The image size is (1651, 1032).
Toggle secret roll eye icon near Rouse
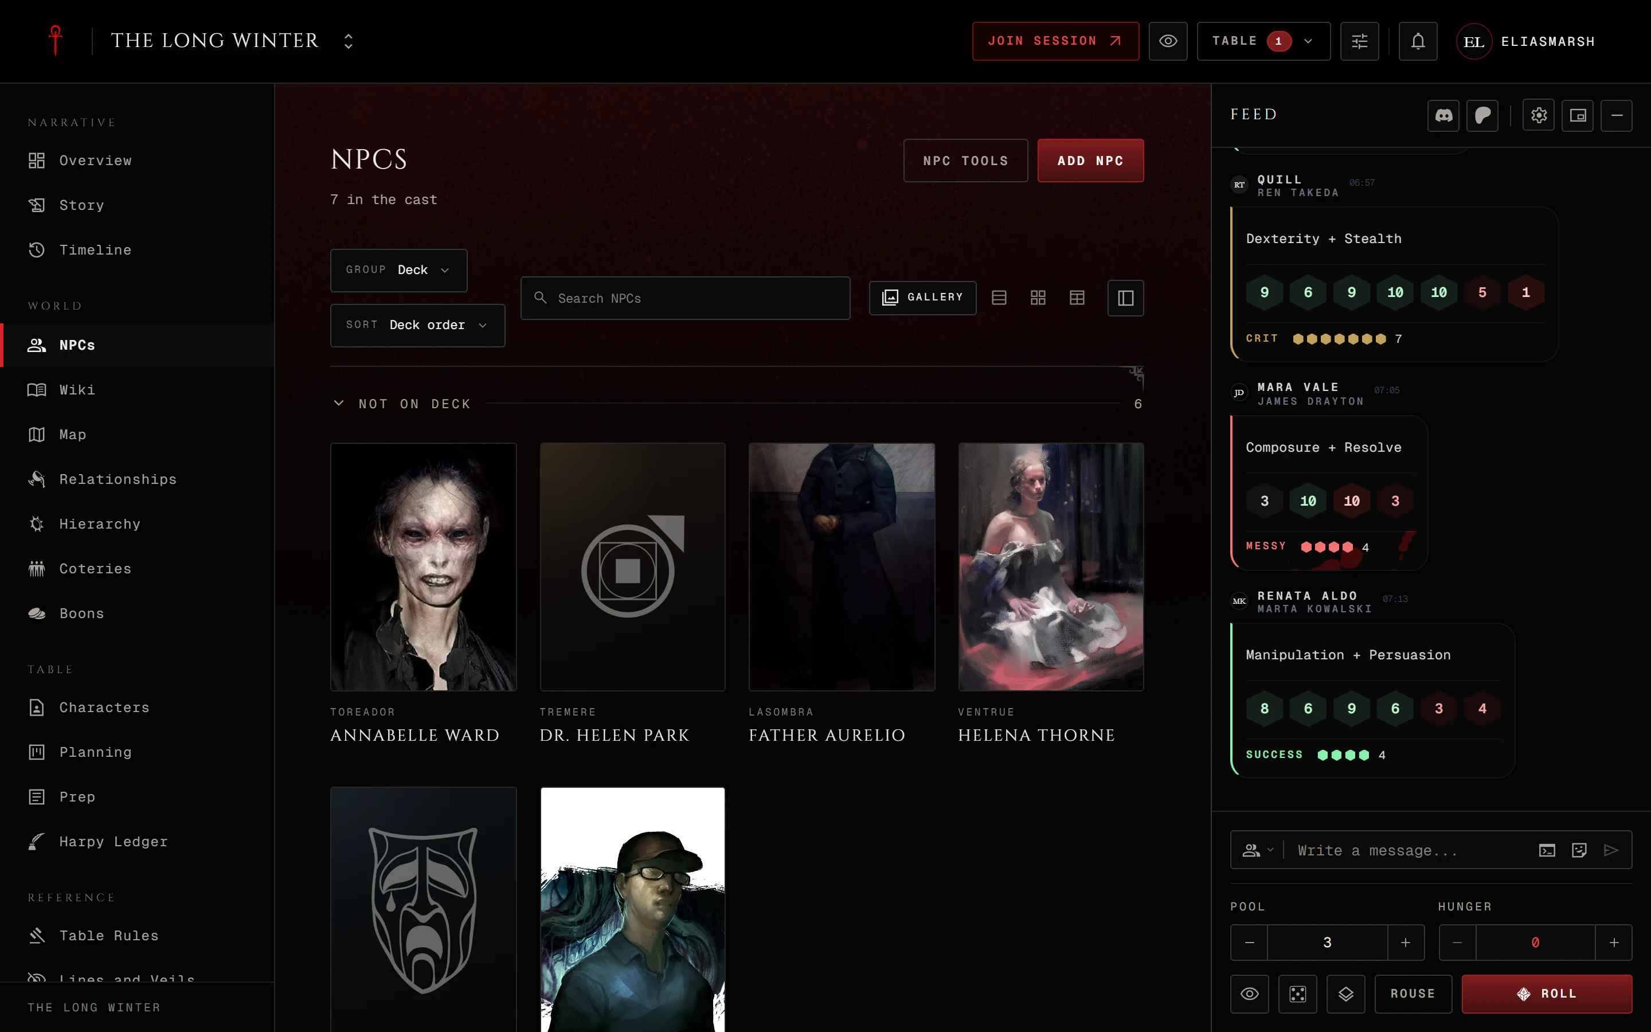pyautogui.click(x=1249, y=994)
